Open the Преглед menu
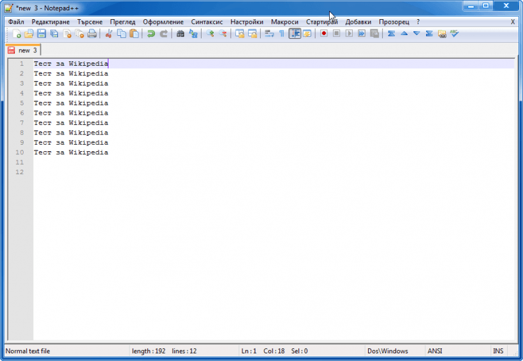 (122, 22)
